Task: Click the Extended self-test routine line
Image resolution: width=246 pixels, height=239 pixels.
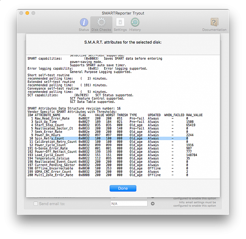Action: [51, 82]
